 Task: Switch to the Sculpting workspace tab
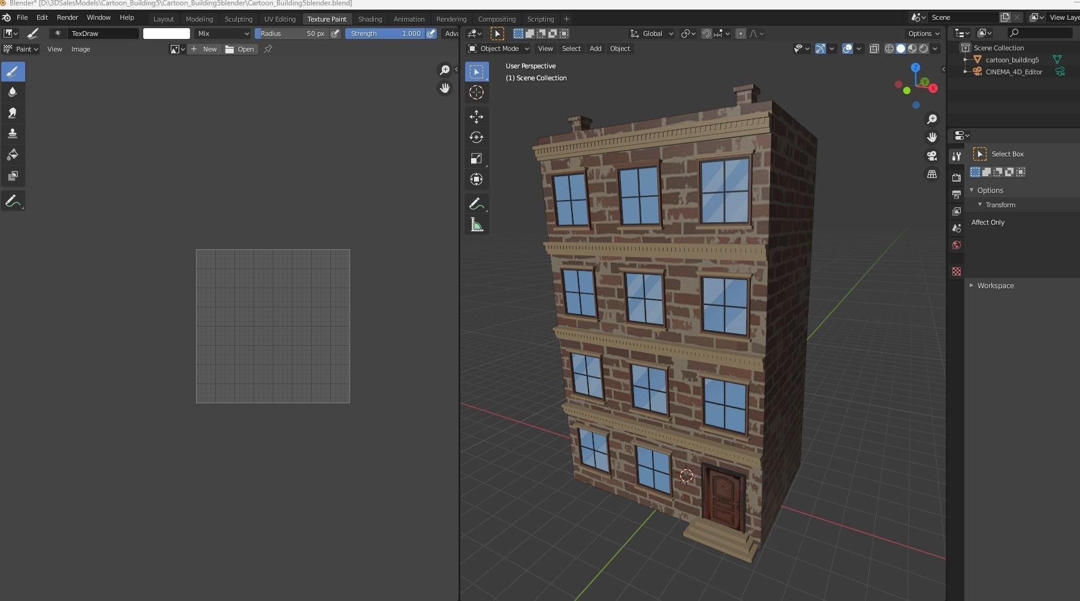point(239,19)
